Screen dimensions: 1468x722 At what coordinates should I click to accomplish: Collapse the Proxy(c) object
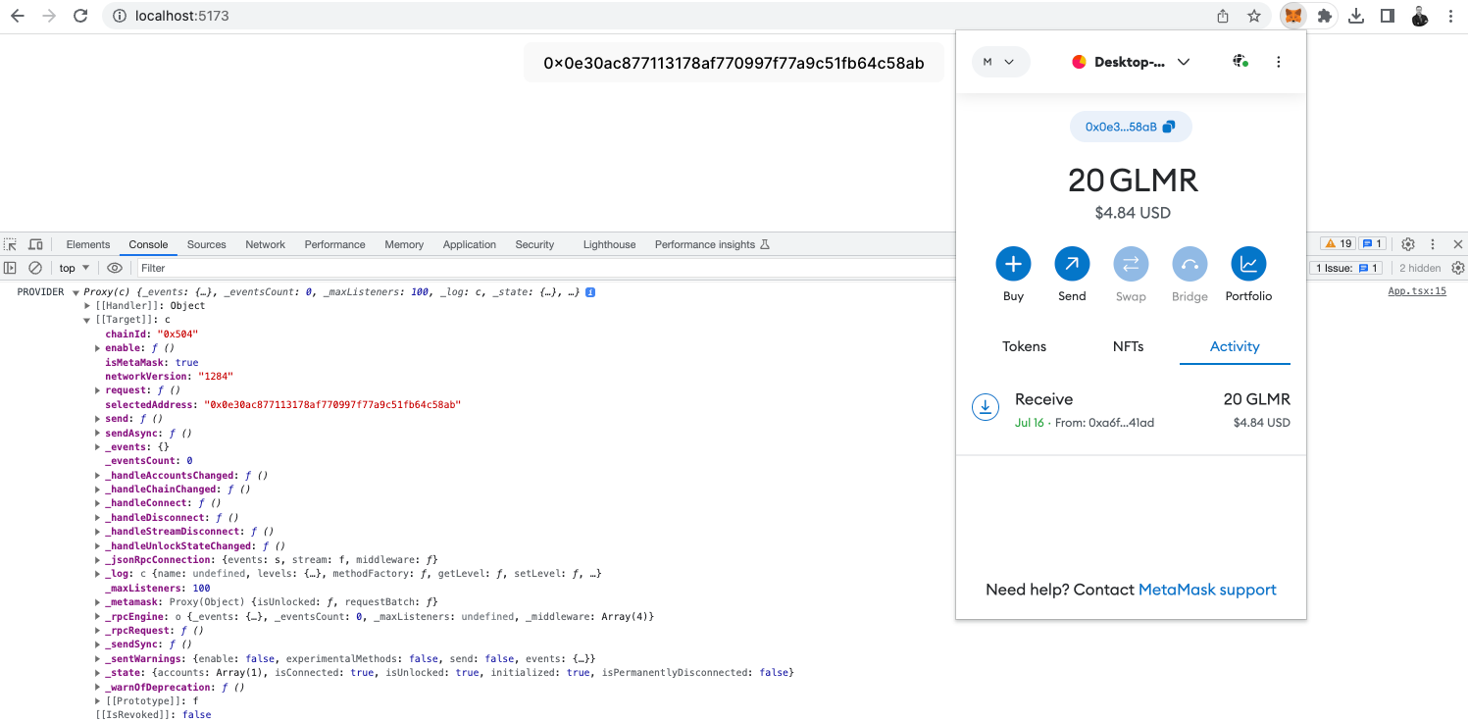click(76, 292)
